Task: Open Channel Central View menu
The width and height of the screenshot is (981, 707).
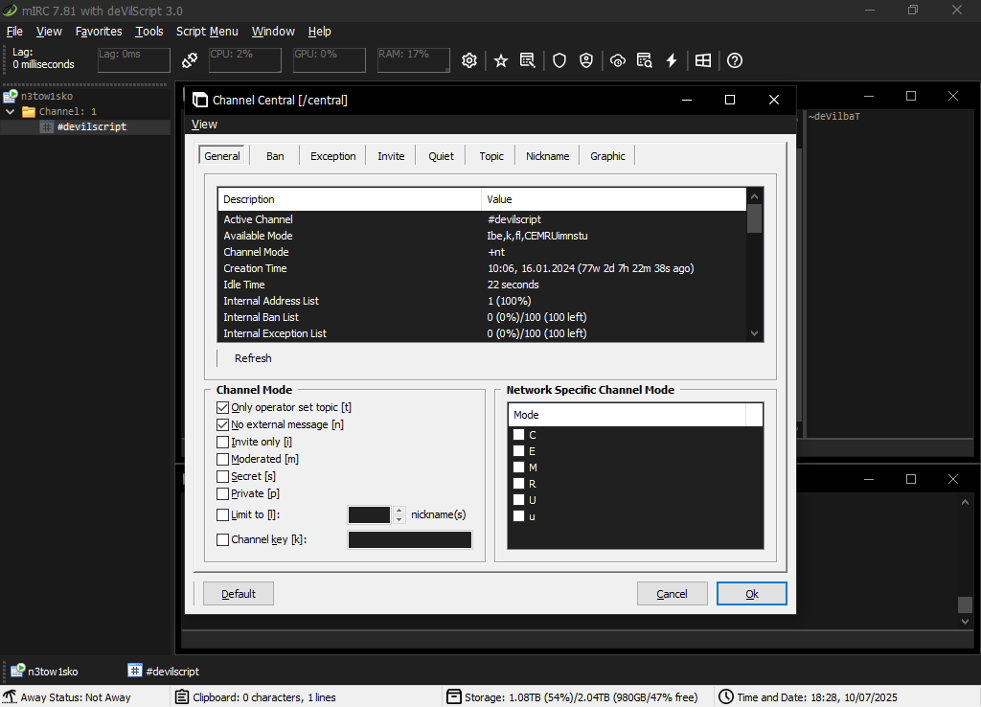Action: [204, 125]
